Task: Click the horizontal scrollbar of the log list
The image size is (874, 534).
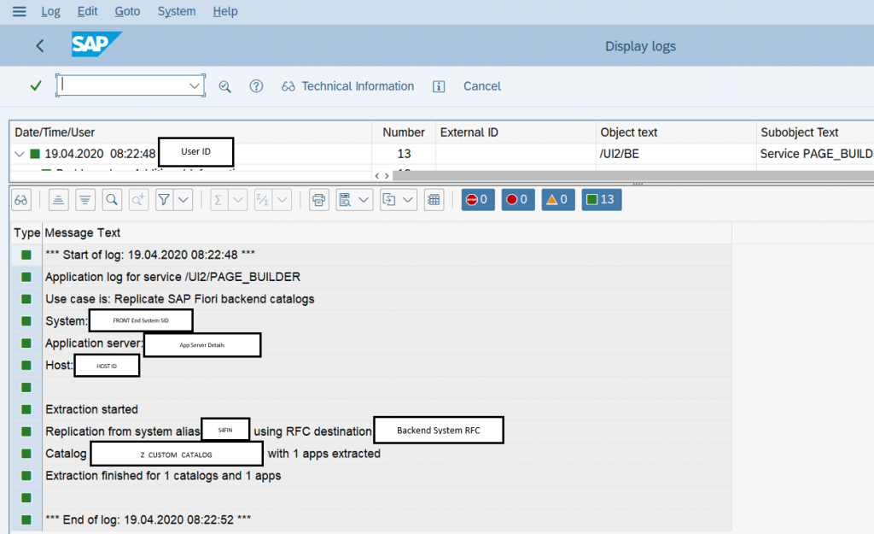Action: 633,176
